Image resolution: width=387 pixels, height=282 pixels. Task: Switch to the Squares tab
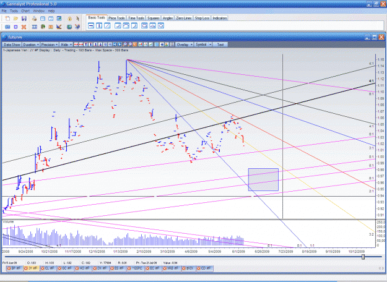click(154, 18)
